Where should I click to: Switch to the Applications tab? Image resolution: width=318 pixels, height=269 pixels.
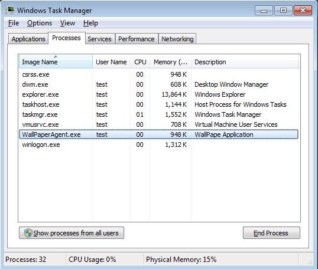pyautogui.click(x=28, y=39)
